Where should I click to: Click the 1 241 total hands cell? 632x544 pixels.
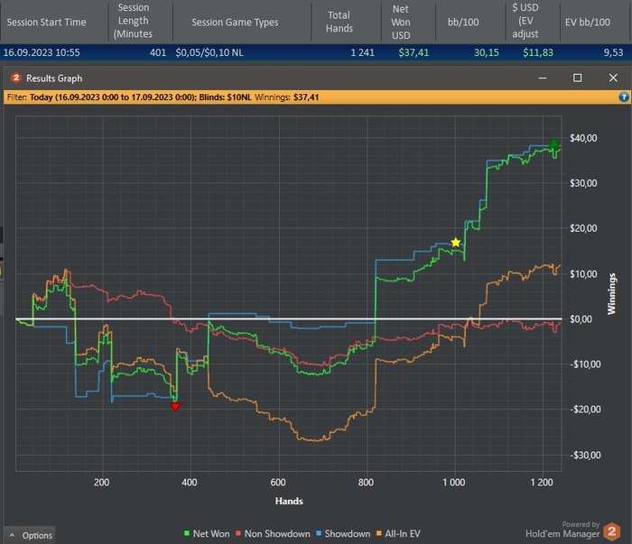(362, 52)
